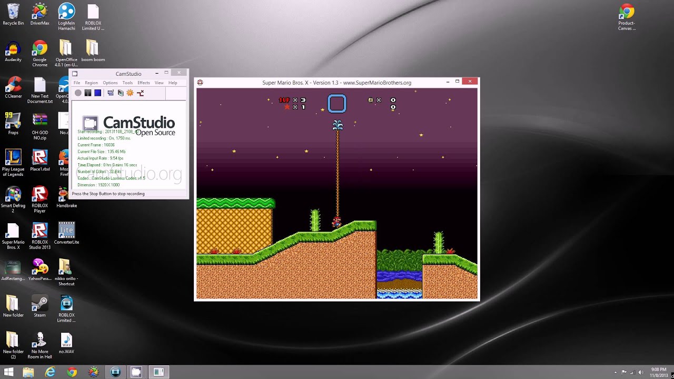Screen dimensions: 674x379
Task: Click the Super Mario Bros. X title bar icon
Action: pyautogui.click(x=200, y=82)
